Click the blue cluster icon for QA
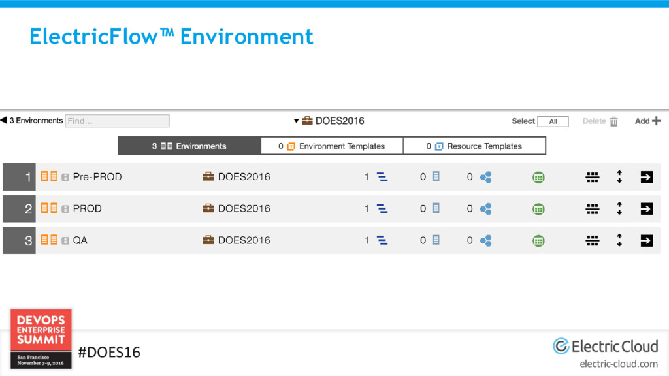 (485, 240)
